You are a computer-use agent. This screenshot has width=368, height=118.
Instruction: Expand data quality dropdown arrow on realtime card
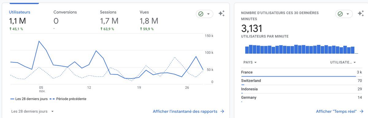pyautogui.click(x=348, y=14)
